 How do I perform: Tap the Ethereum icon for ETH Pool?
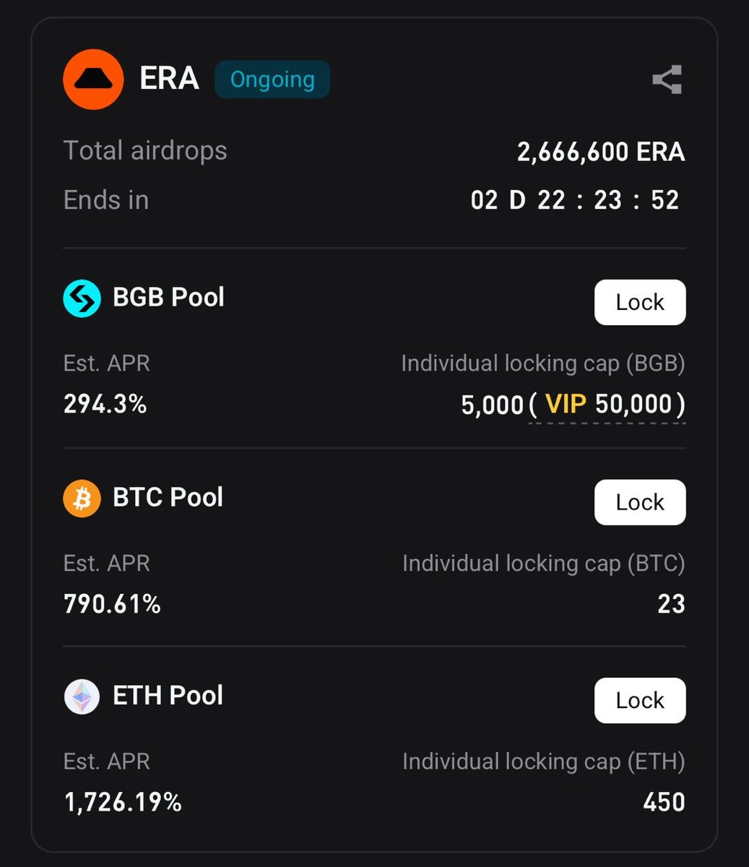pyautogui.click(x=82, y=697)
